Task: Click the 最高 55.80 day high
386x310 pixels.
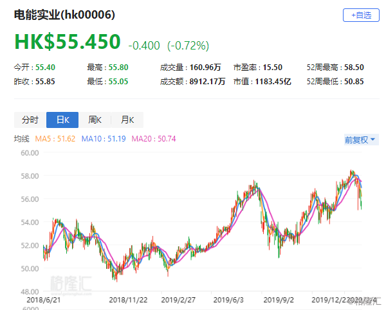Action: (107, 67)
